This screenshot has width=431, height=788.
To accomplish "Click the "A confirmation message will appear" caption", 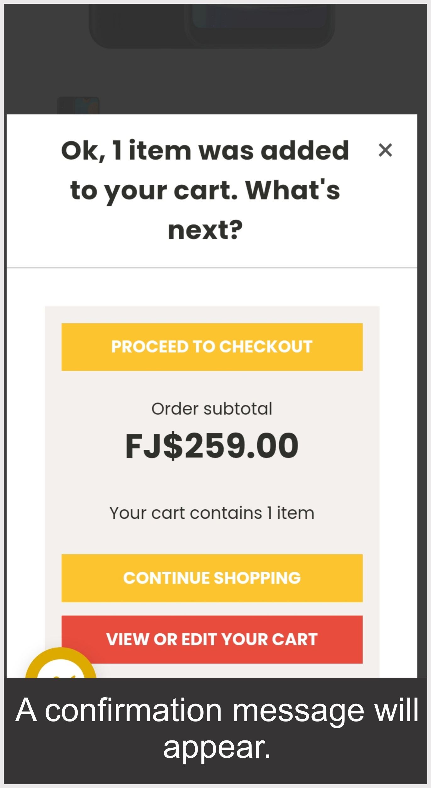I will 216,728.
